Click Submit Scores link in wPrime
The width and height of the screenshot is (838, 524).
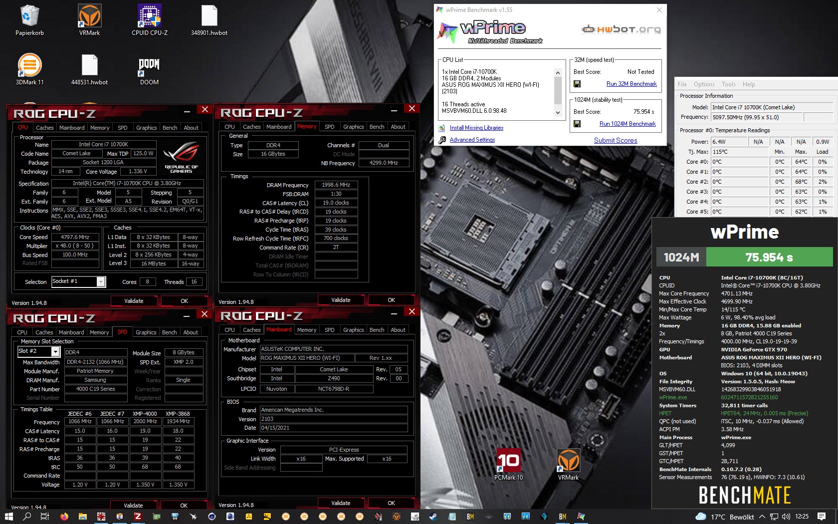pyautogui.click(x=615, y=141)
